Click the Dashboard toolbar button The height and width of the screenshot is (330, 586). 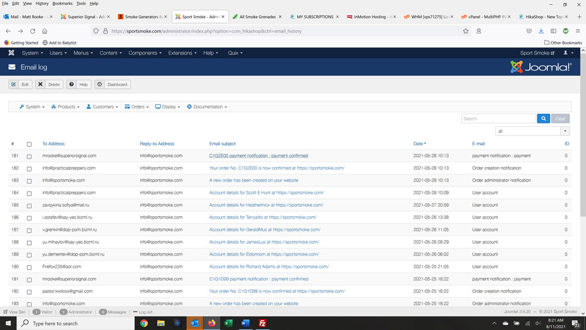[113, 84]
